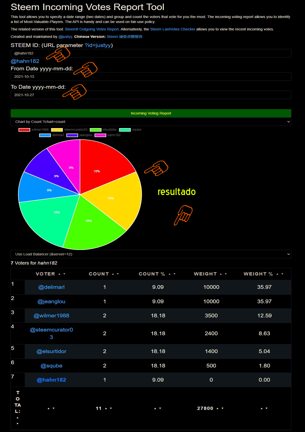Viewport: 305px width, 432px height.
Task: Click weight cell 3500
Action: click(211, 316)
